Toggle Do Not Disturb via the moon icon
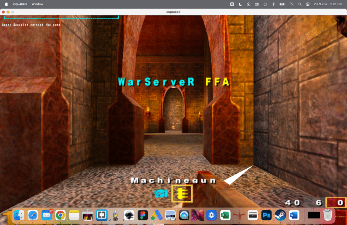This screenshot has width=347, height=225. coord(241,4)
